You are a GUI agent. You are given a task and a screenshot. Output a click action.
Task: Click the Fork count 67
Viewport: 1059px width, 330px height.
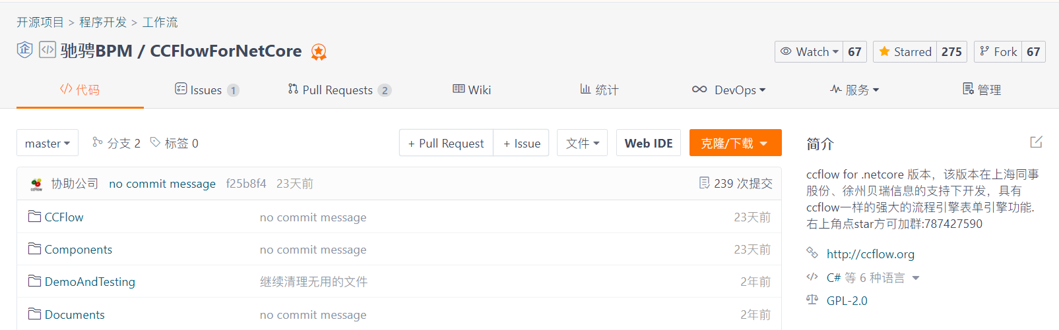(x=1033, y=51)
